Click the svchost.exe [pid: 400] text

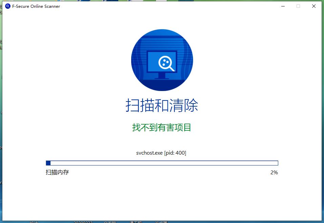pyautogui.click(x=161, y=153)
